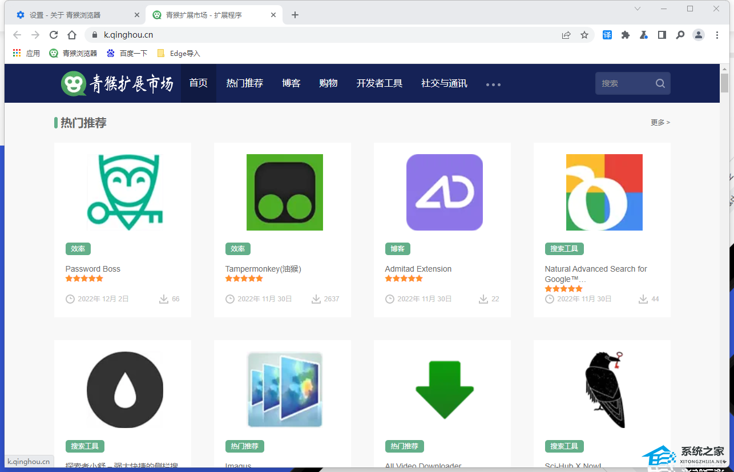Click download icon on Admitad Extension card
The height and width of the screenshot is (472, 734).
(483, 299)
